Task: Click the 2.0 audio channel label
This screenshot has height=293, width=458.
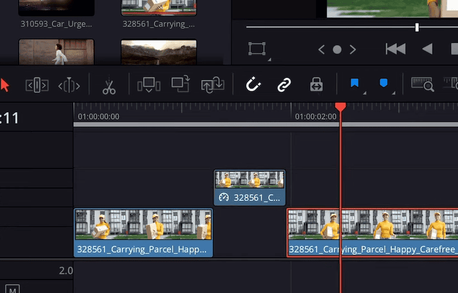Action: click(66, 271)
